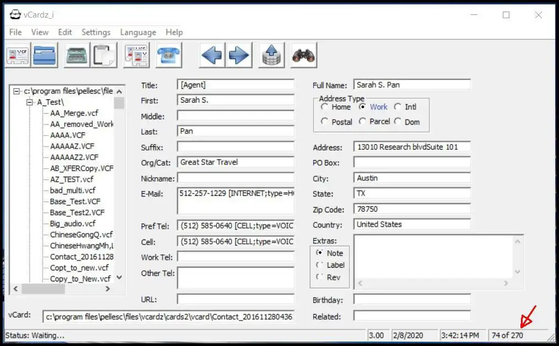Click the binoculars search icon

303,56
